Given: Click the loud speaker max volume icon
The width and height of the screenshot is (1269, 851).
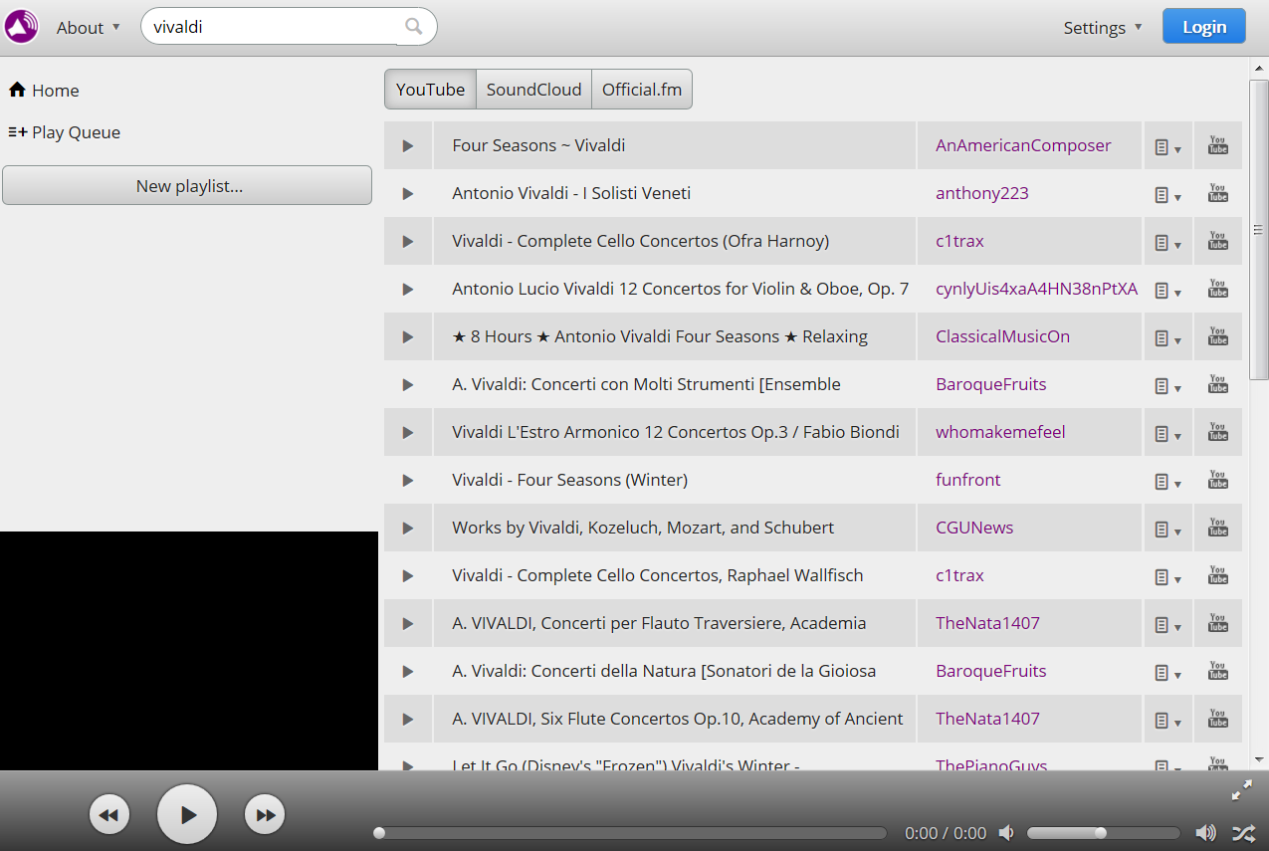Looking at the screenshot, I should click(x=1205, y=833).
